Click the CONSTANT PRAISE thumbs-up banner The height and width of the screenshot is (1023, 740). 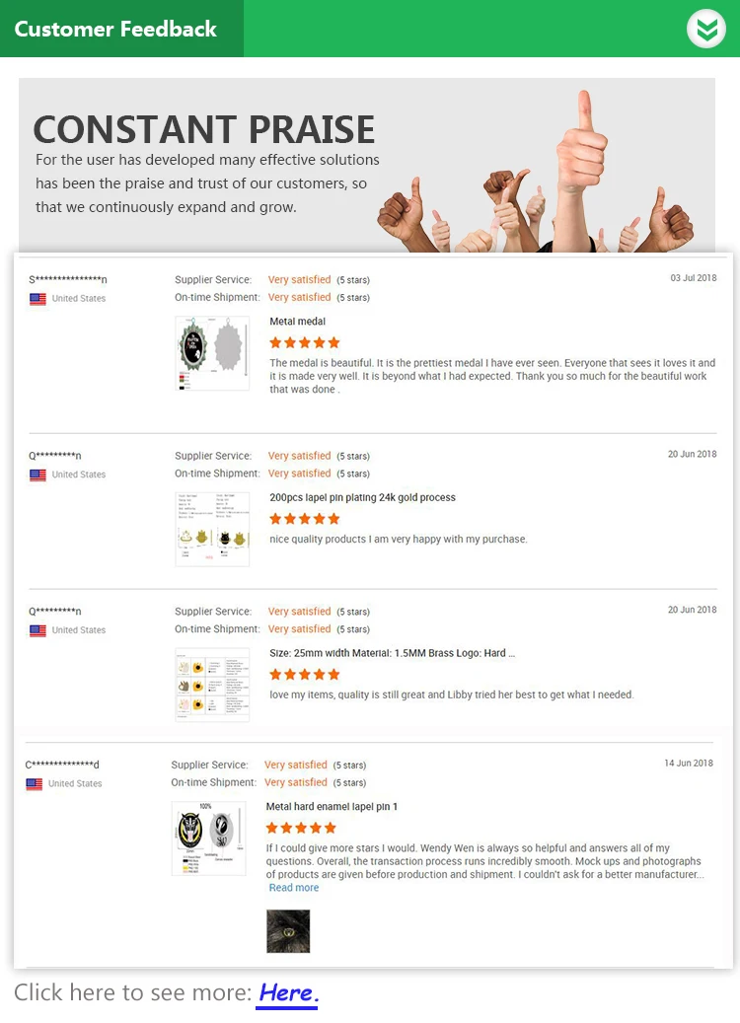tap(367, 165)
